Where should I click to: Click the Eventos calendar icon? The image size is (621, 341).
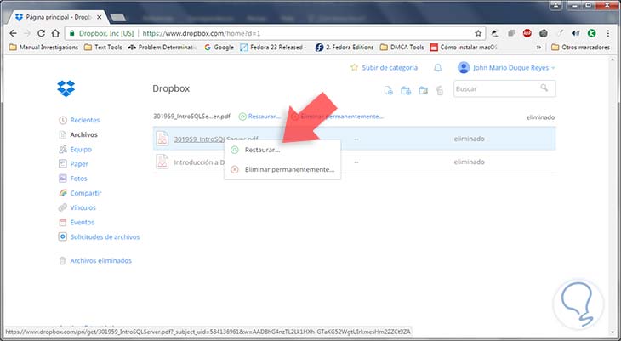pyautogui.click(x=63, y=222)
